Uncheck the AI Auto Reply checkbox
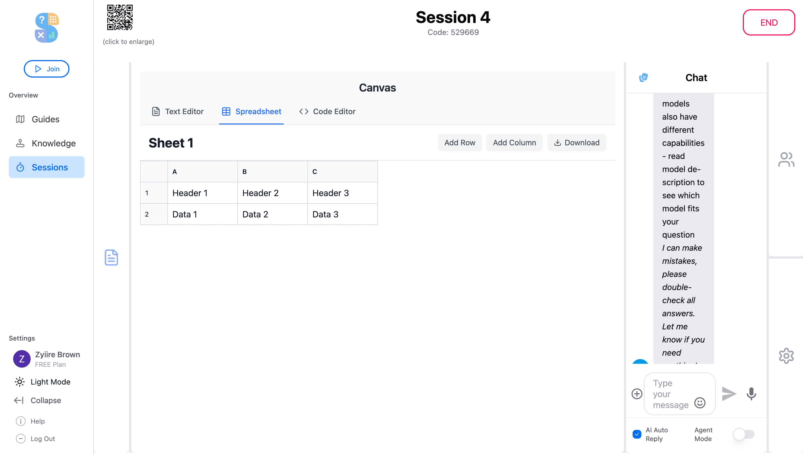Viewport: 803px width, 455px height. click(x=638, y=434)
